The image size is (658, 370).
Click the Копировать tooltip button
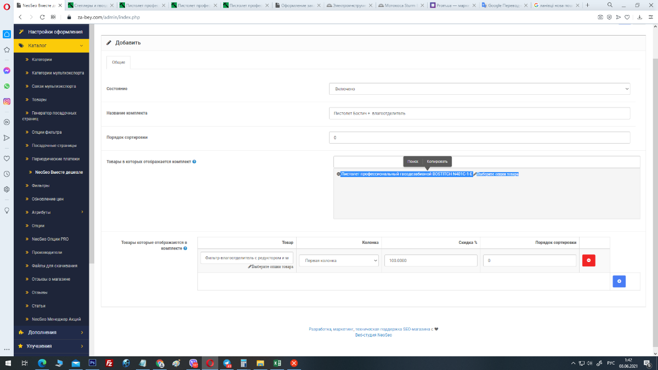[437, 161]
